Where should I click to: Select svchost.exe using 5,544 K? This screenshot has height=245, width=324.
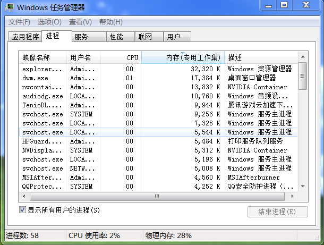pos(158,132)
